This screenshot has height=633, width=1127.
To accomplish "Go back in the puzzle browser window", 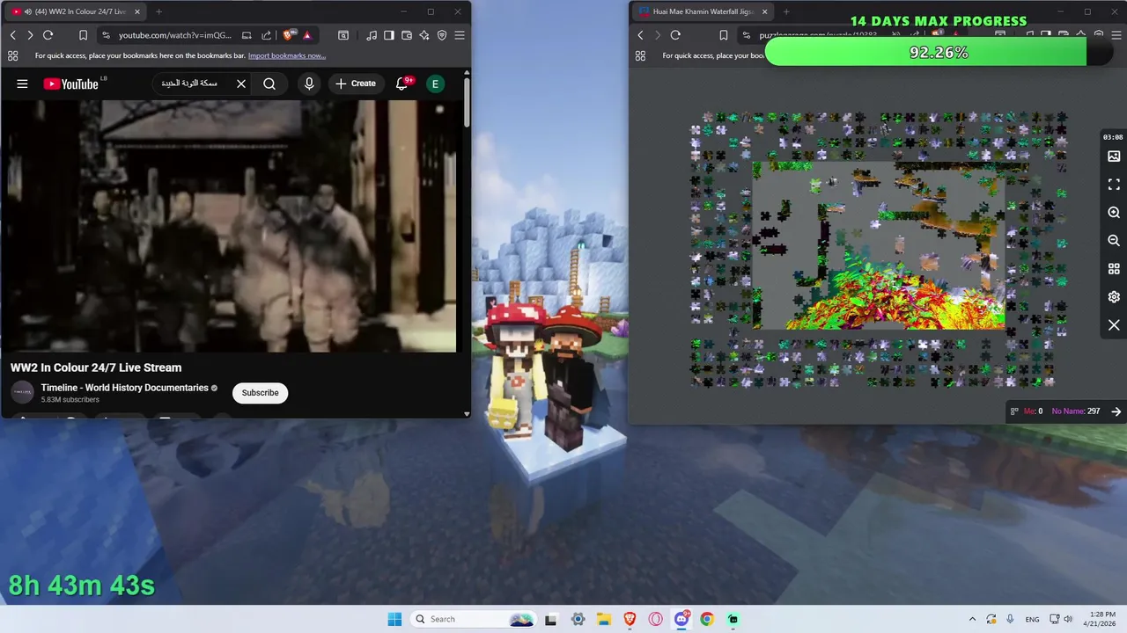I will pyautogui.click(x=641, y=35).
